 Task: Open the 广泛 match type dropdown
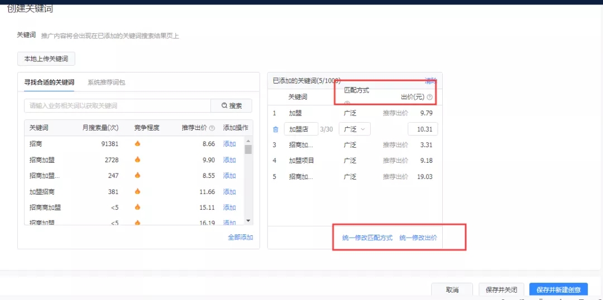pos(355,129)
